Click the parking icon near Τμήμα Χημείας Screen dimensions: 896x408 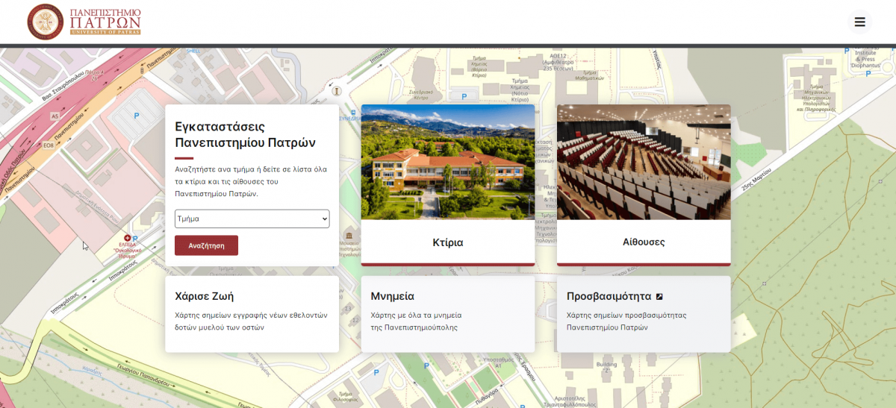(464, 96)
